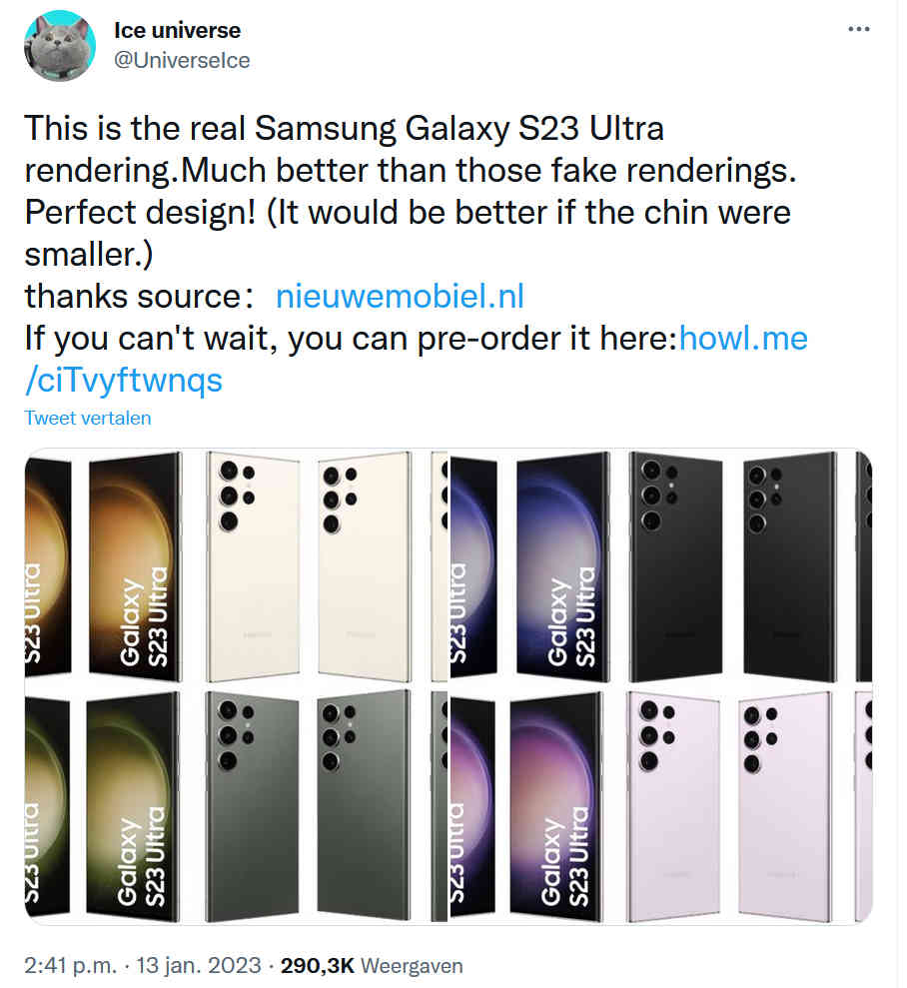
Task: Click the orange Galaxy S23 Ultra front screen
Action: coord(136,566)
